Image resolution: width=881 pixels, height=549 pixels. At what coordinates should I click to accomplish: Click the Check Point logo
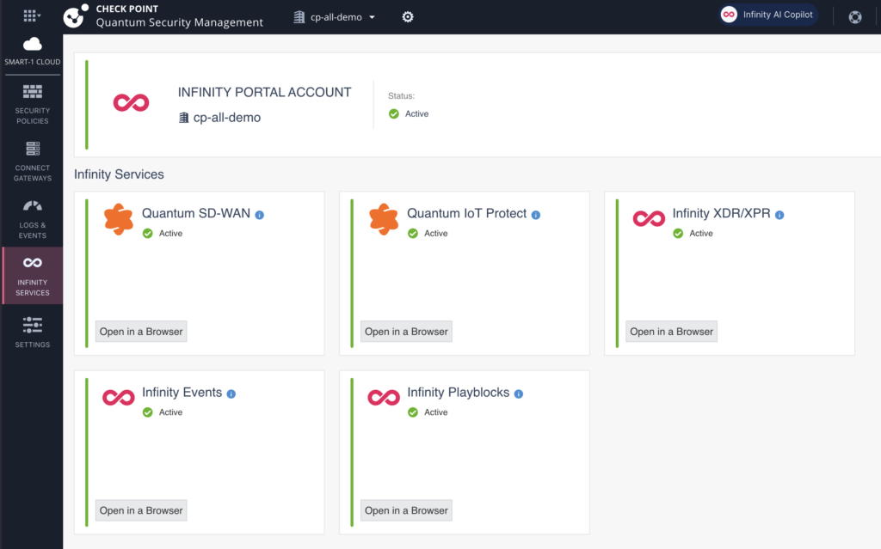(73, 16)
